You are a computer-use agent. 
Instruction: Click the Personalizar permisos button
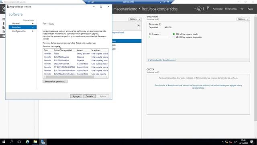coord(55,81)
